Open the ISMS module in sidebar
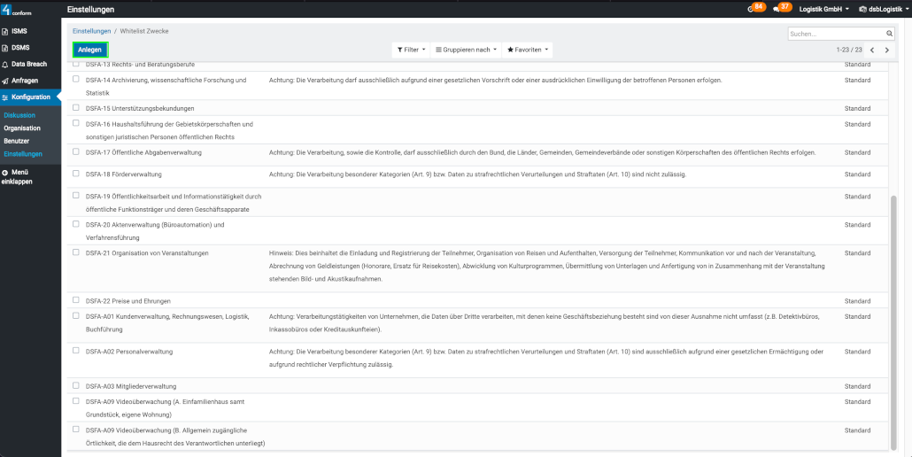The width and height of the screenshot is (912, 457). pyautogui.click(x=19, y=31)
